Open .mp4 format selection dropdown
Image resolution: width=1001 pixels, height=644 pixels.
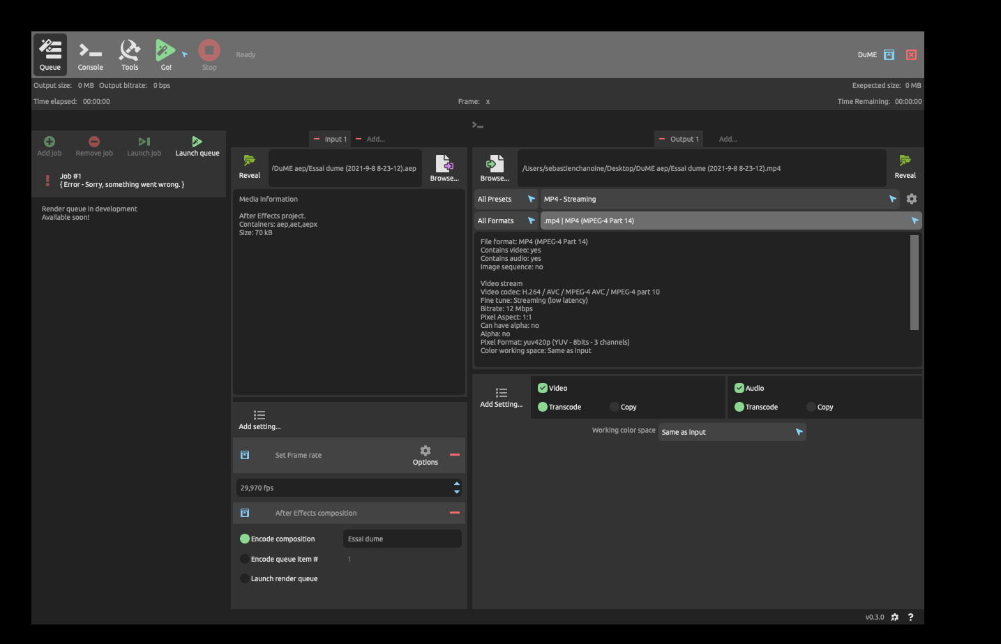[x=731, y=220]
